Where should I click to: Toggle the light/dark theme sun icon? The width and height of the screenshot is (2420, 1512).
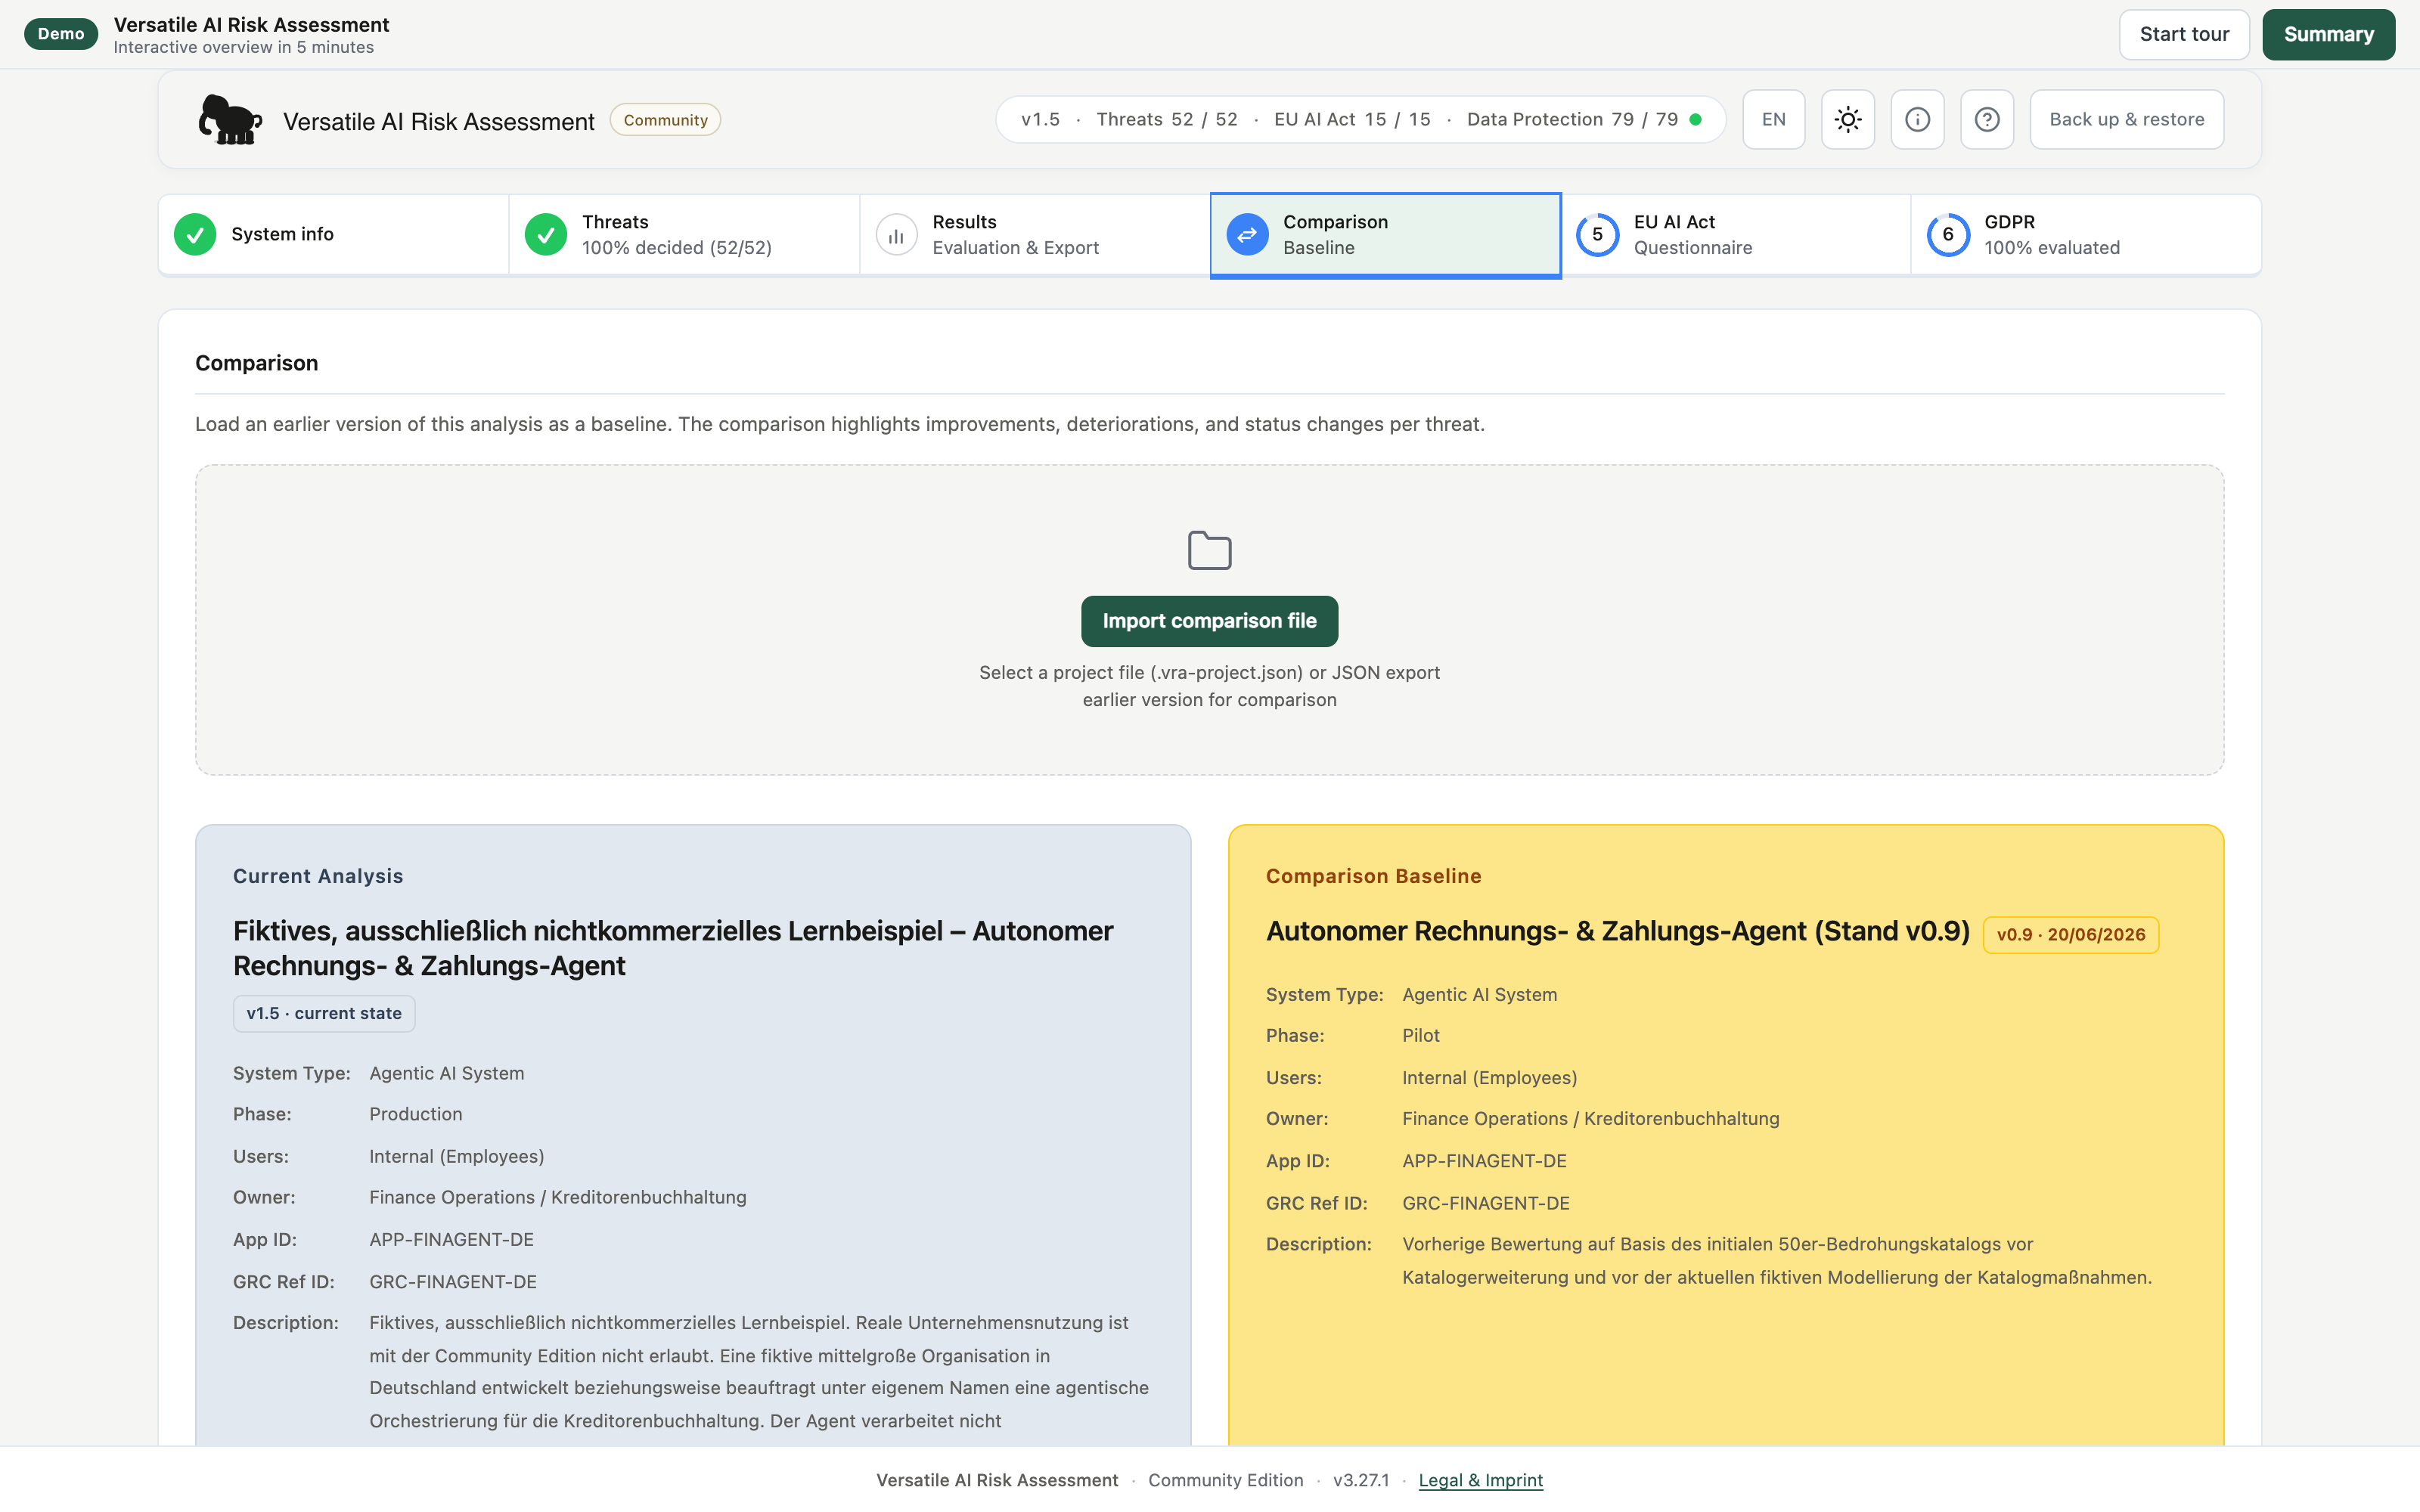point(1848,120)
